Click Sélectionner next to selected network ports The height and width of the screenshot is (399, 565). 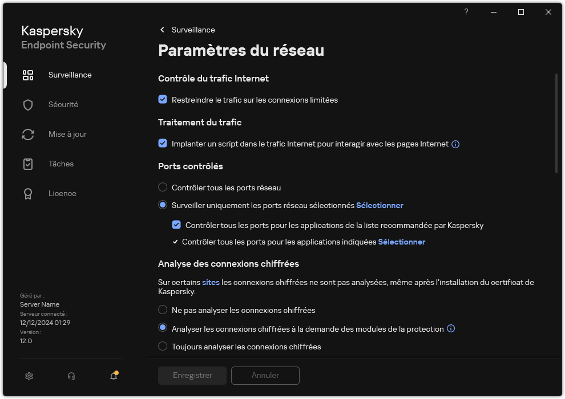coord(380,205)
